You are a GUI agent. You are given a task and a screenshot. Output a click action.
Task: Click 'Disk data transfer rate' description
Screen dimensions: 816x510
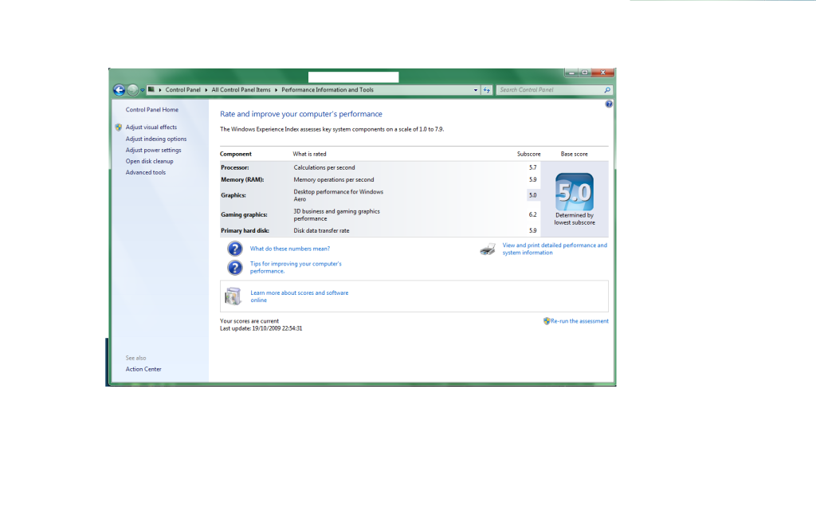point(321,231)
